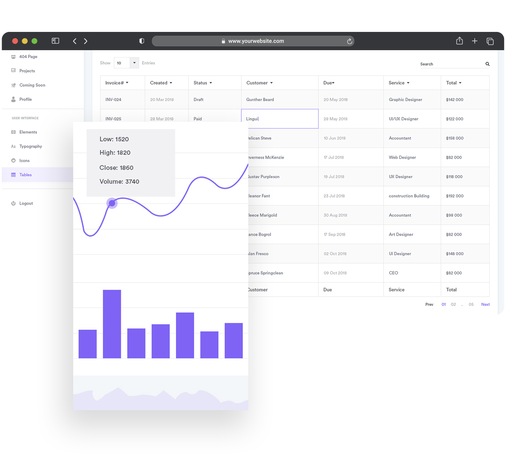The width and height of the screenshot is (506, 467).
Task: Click the Logout icon
Action: click(14, 203)
